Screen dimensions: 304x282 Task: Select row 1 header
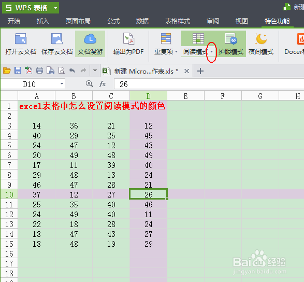pyautogui.click(x=9, y=106)
